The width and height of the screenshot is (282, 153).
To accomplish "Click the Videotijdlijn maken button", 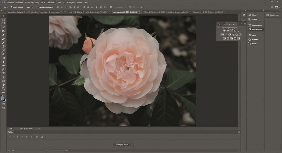I will point(122,145).
